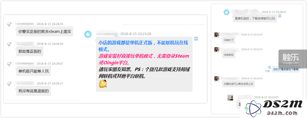Click the user photo avatar beside '只有补丁'
This screenshot has height=118, width=307.
[217, 35]
